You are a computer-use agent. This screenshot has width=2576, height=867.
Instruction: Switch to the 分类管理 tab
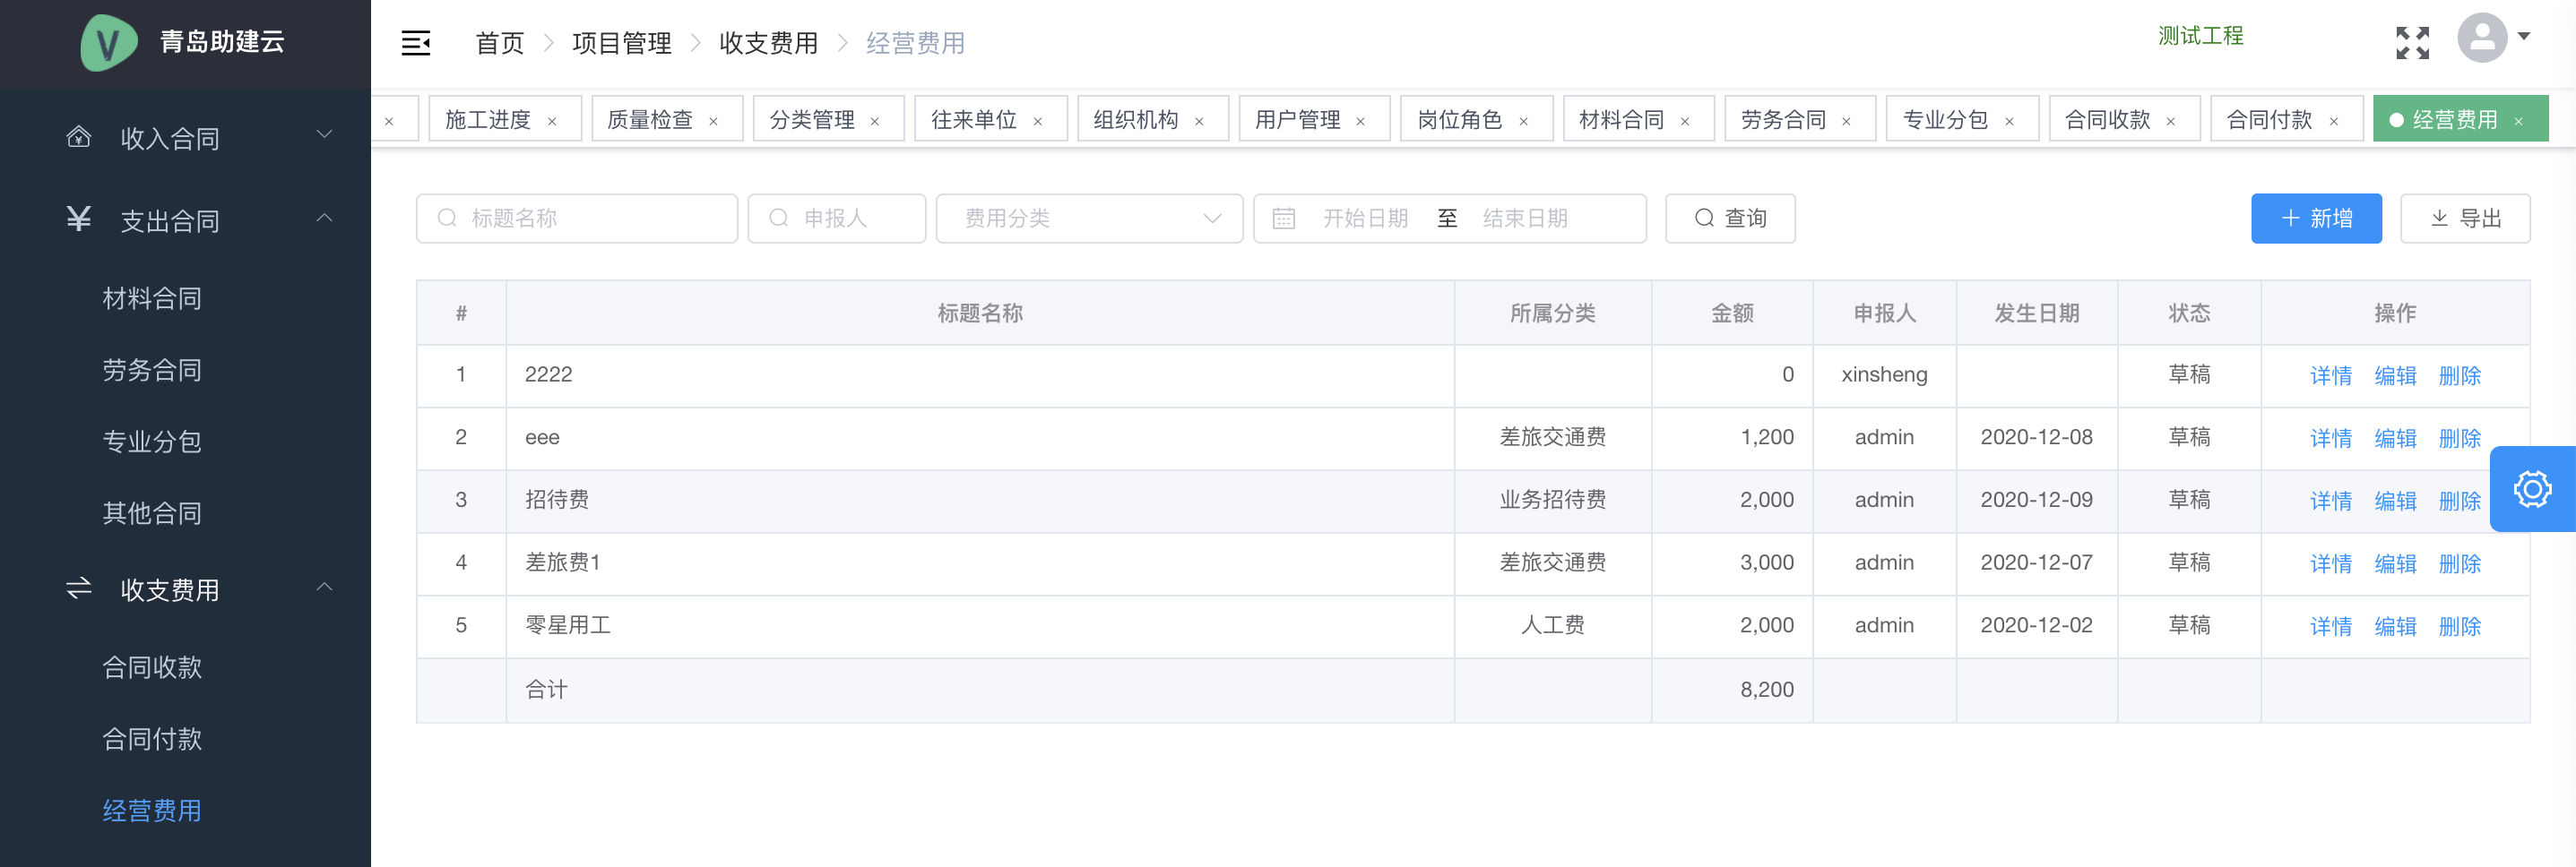click(x=811, y=120)
